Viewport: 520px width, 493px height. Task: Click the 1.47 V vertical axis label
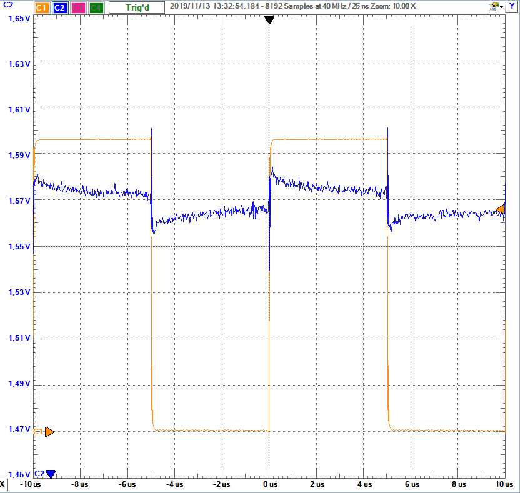point(19,429)
